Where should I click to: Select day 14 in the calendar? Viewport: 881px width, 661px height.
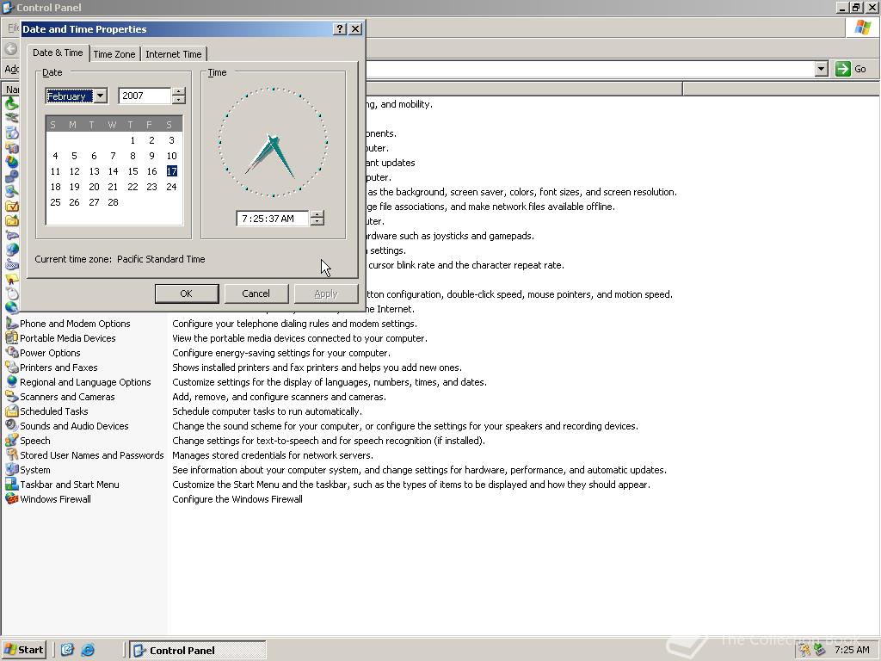click(x=113, y=171)
